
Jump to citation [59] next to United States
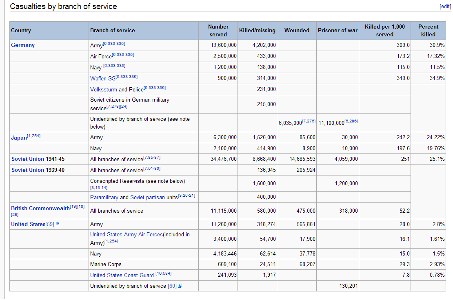(50, 224)
